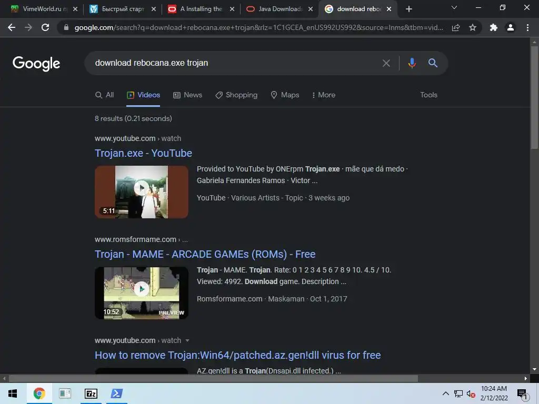Open the search Tools options
Image resolution: width=539 pixels, height=404 pixels.
pyautogui.click(x=428, y=95)
